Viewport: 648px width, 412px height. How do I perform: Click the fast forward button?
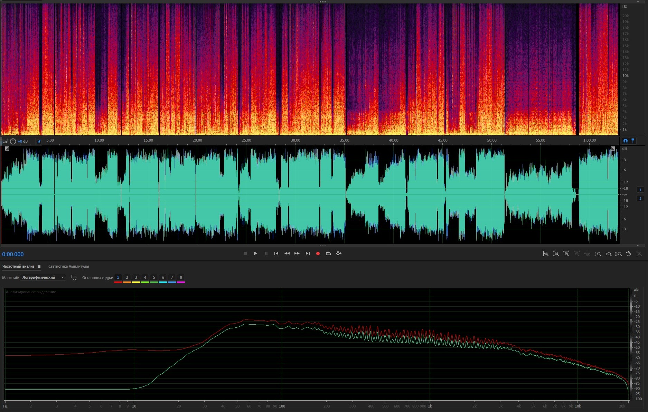(297, 253)
